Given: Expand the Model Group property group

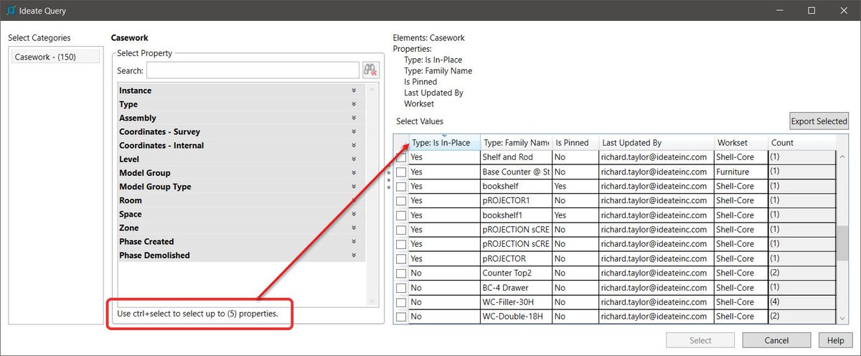Looking at the screenshot, I should 354,173.
